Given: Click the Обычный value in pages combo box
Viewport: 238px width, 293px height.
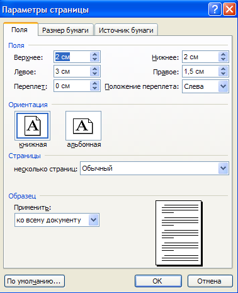Looking at the screenshot, I should tap(97, 168).
